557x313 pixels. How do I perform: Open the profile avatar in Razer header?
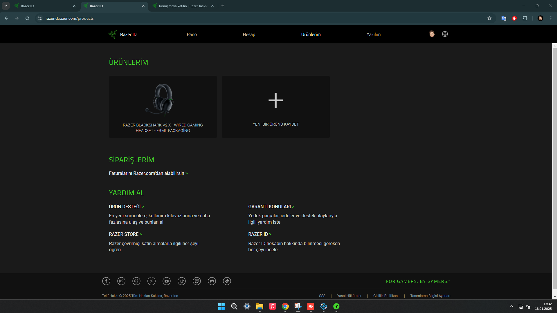tap(432, 34)
